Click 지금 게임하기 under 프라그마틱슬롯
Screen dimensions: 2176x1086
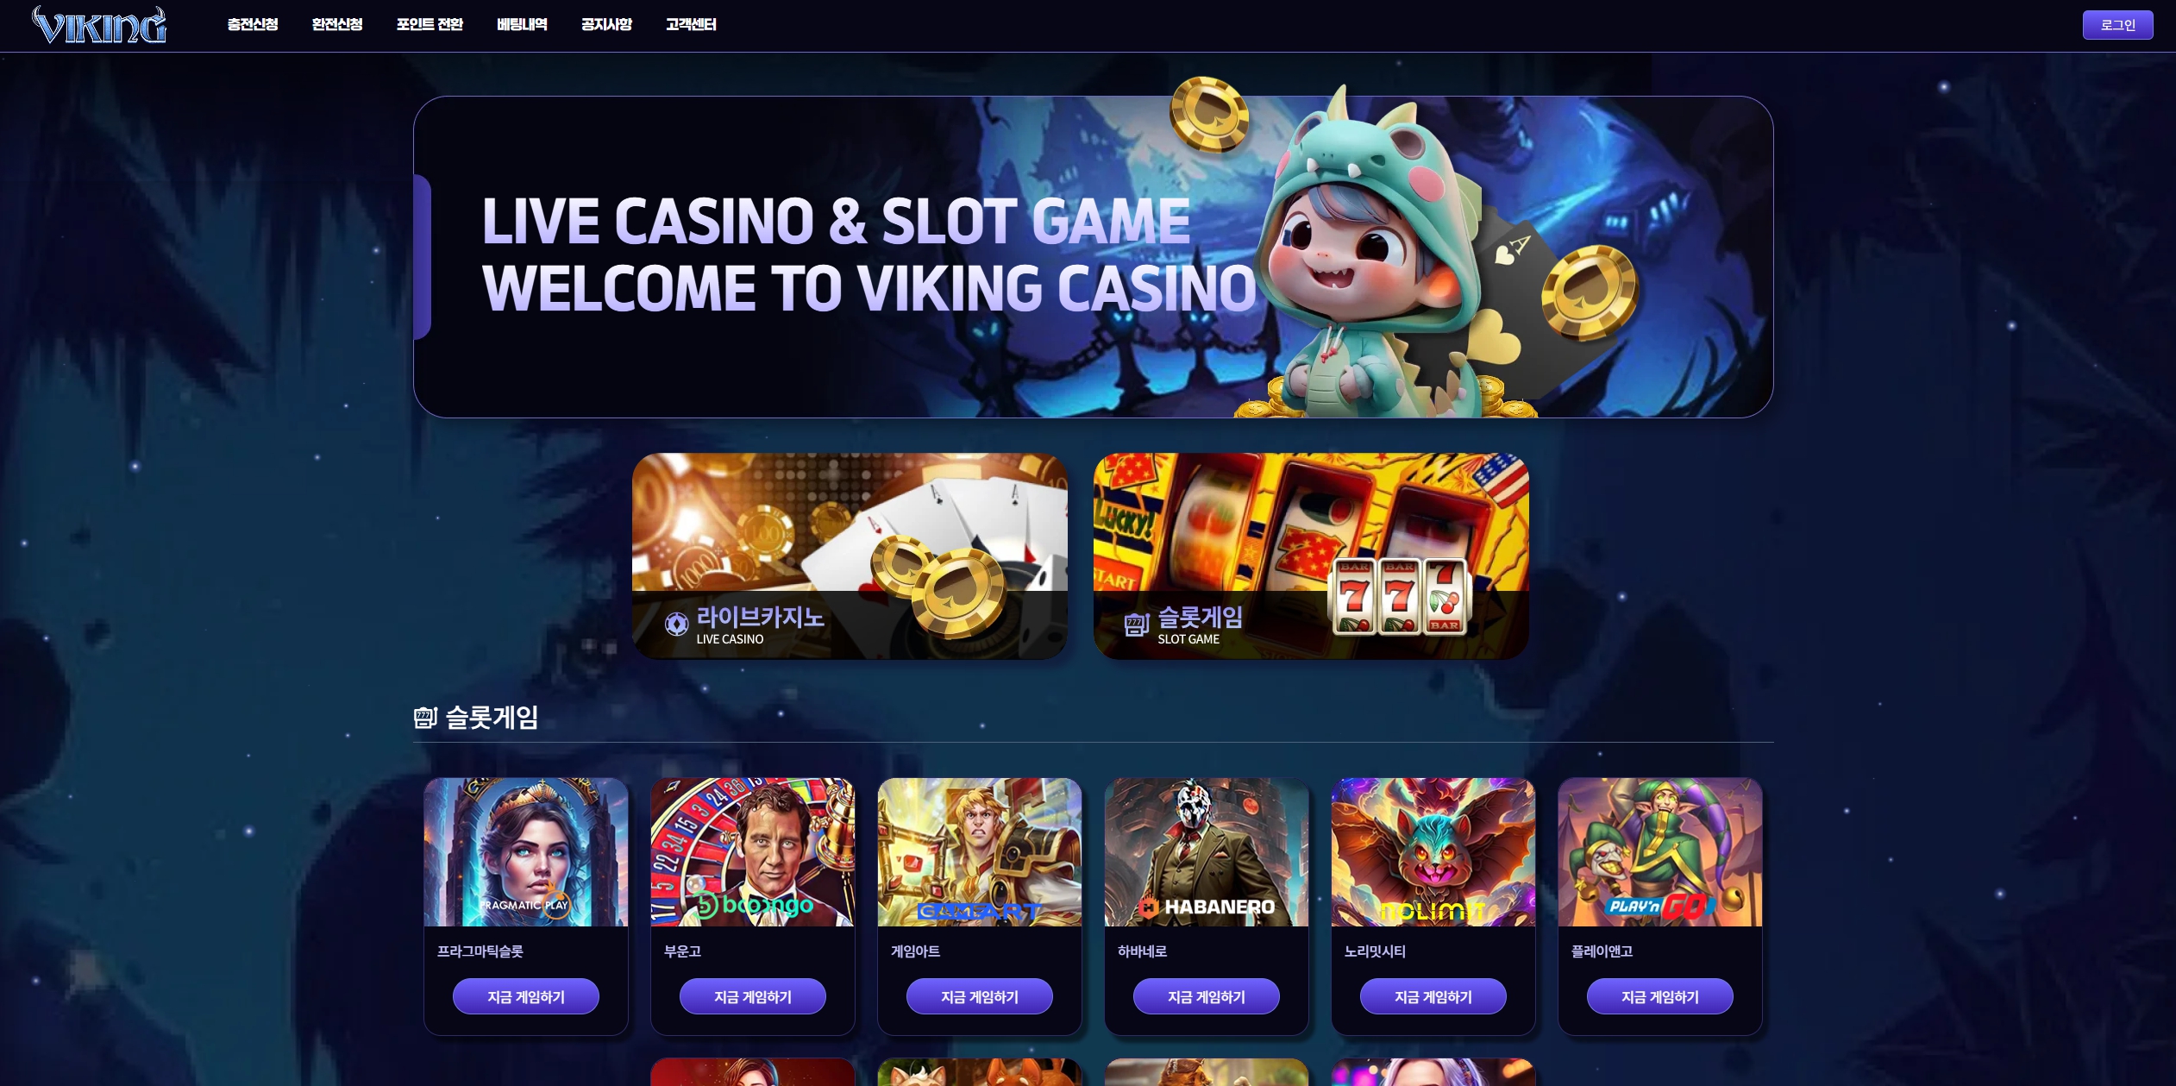(x=526, y=996)
